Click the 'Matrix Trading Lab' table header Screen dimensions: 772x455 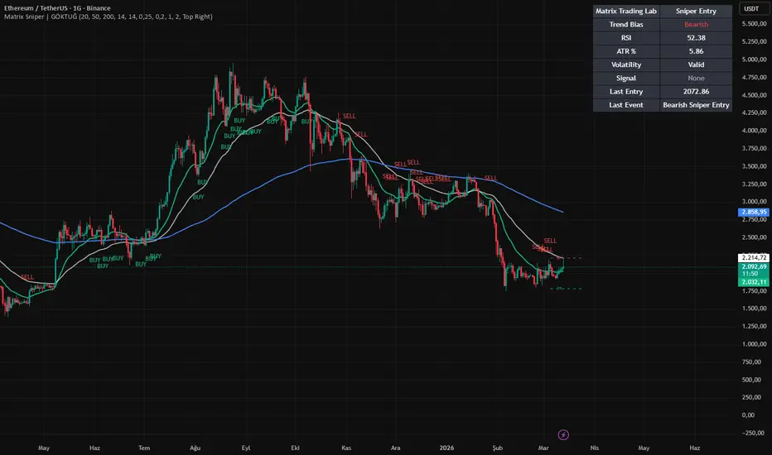click(626, 11)
